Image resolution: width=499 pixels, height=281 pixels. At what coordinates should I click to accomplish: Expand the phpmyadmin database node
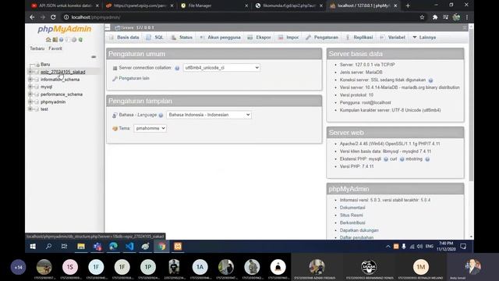click(30, 102)
